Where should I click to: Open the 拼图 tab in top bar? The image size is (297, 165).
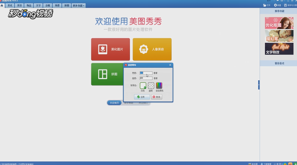[67, 6]
